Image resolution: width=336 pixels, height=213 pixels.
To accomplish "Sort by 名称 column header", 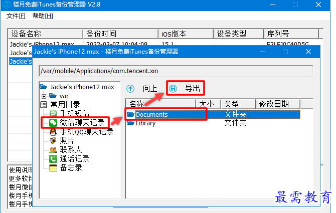I will tap(160, 104).
